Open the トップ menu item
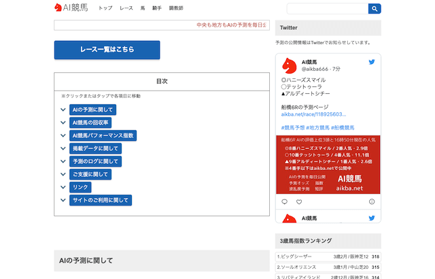This screenshot has width=435, height=279. tap(105, 8)
